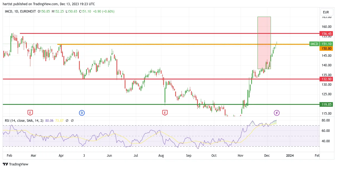The width and height of the screenshot is (337, 169).
Task: Open the EUR currency selector
Action: coord(326,12)
